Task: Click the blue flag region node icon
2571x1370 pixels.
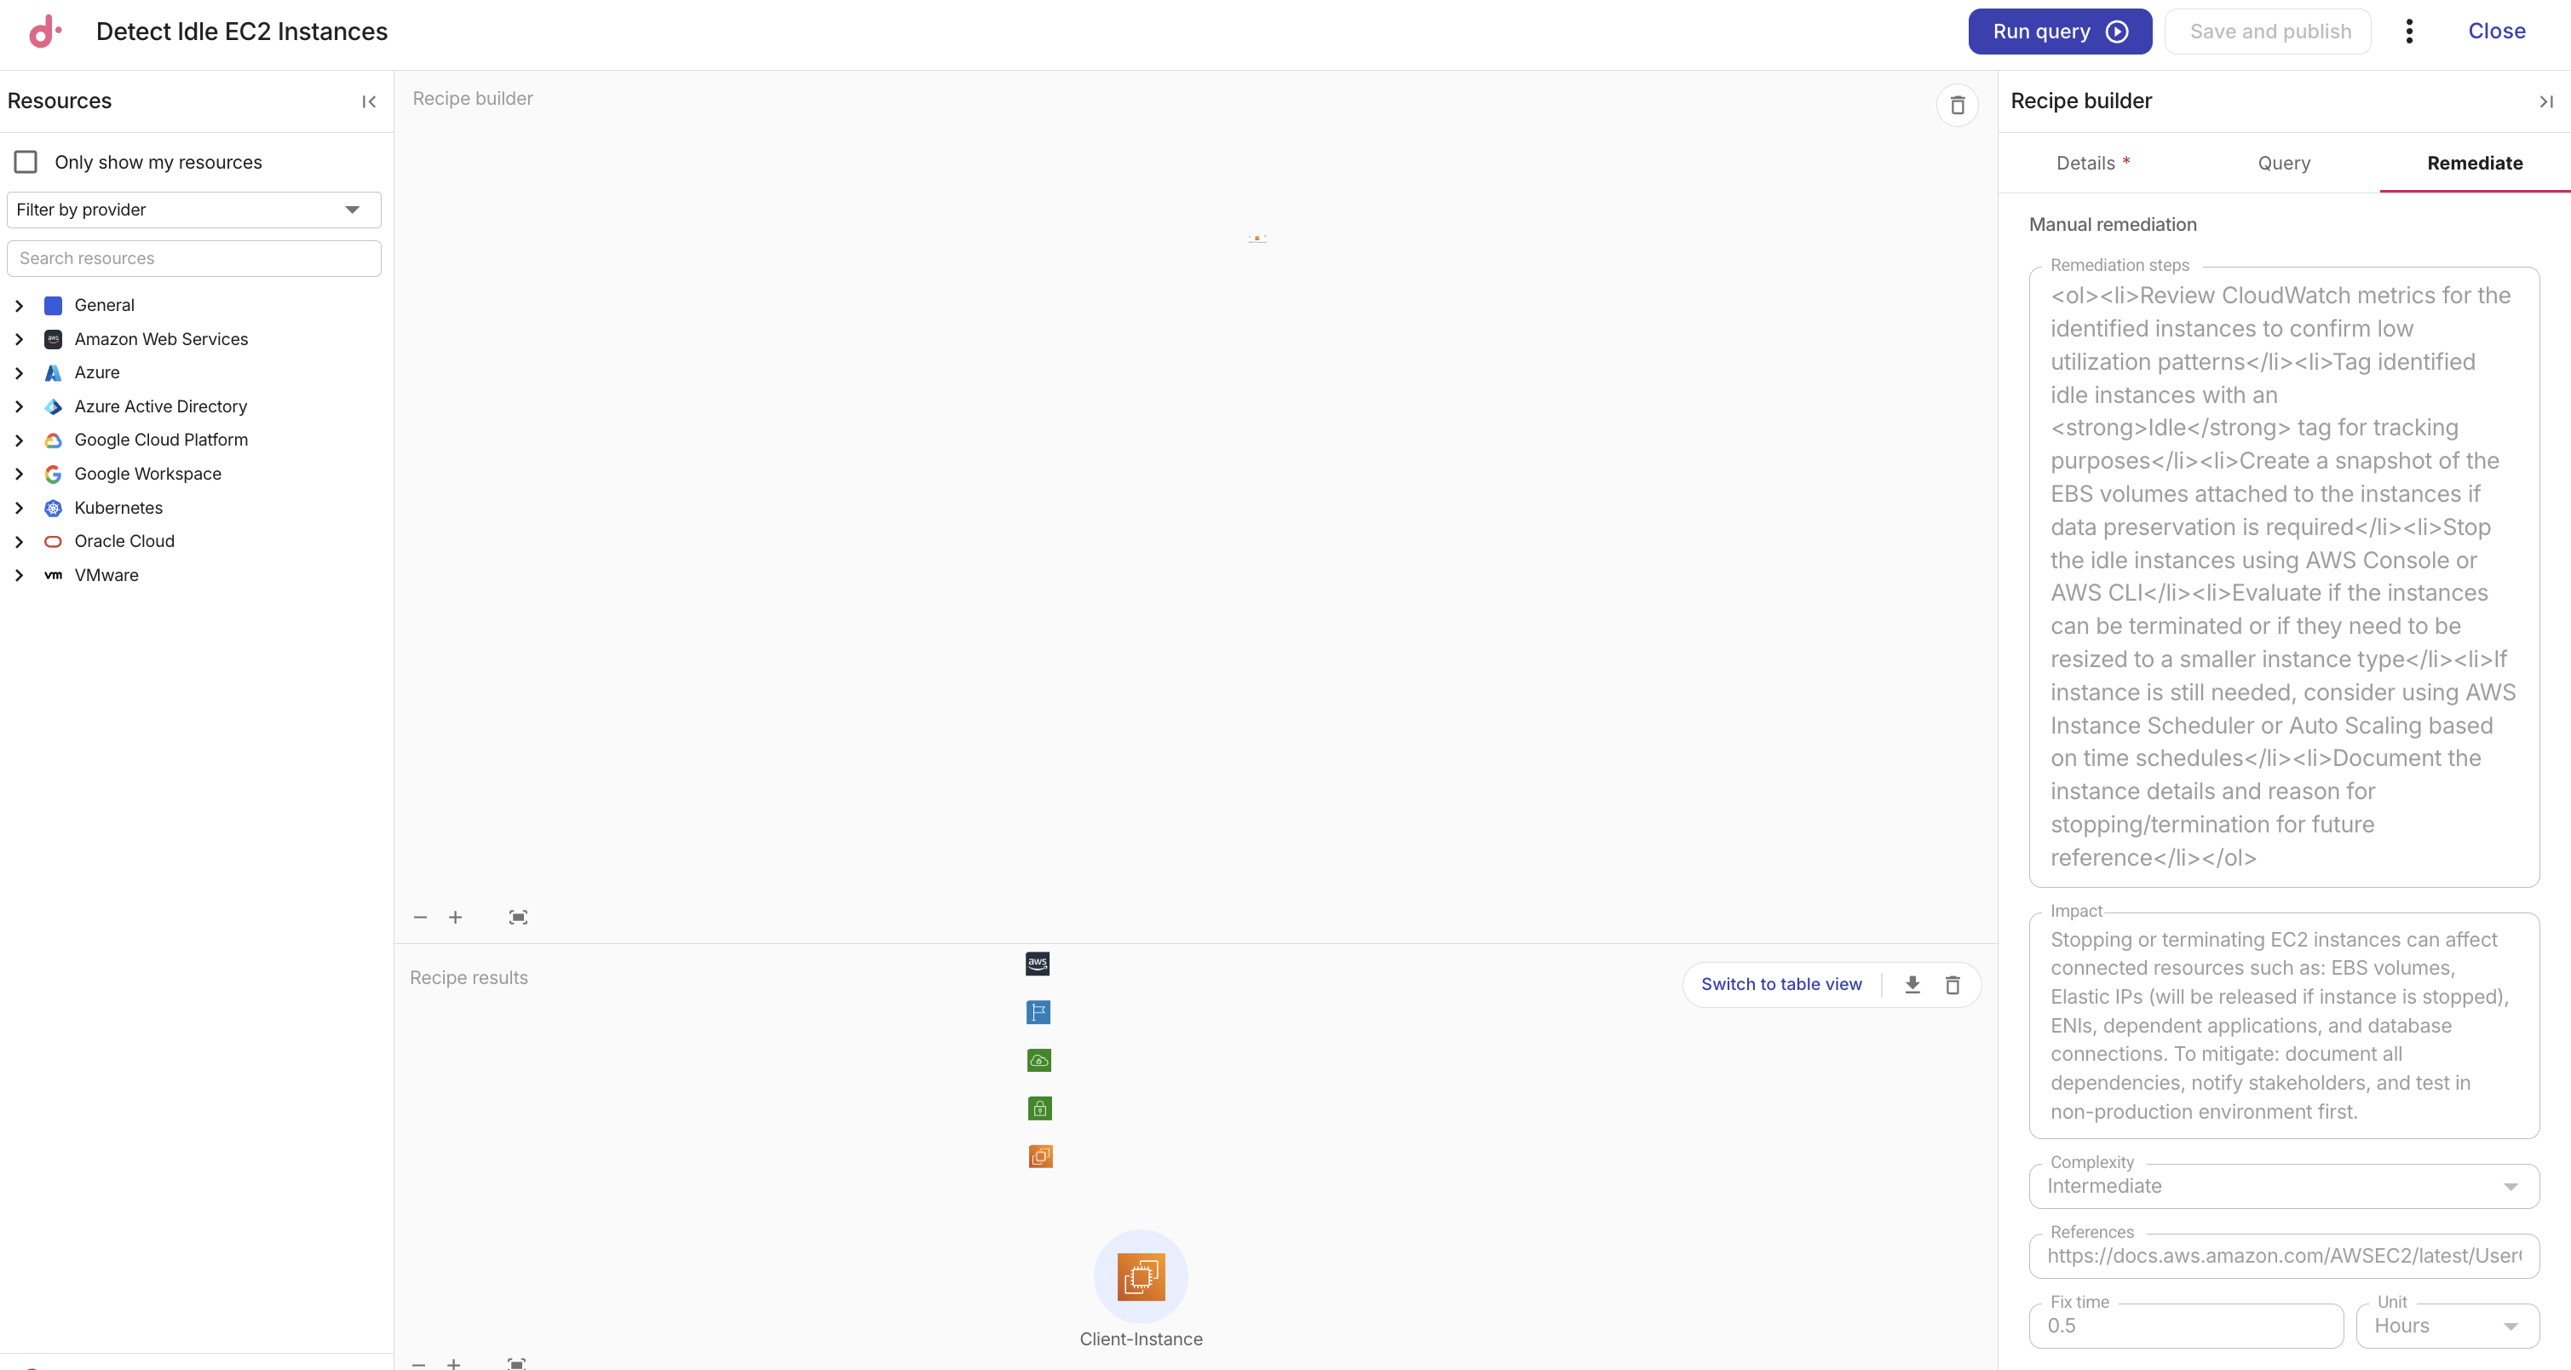Action: [x=1038, y=1012]
